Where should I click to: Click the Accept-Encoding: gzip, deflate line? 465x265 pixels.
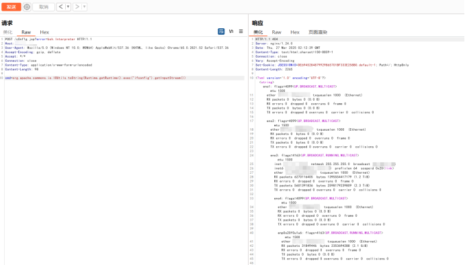pos(33,52)
